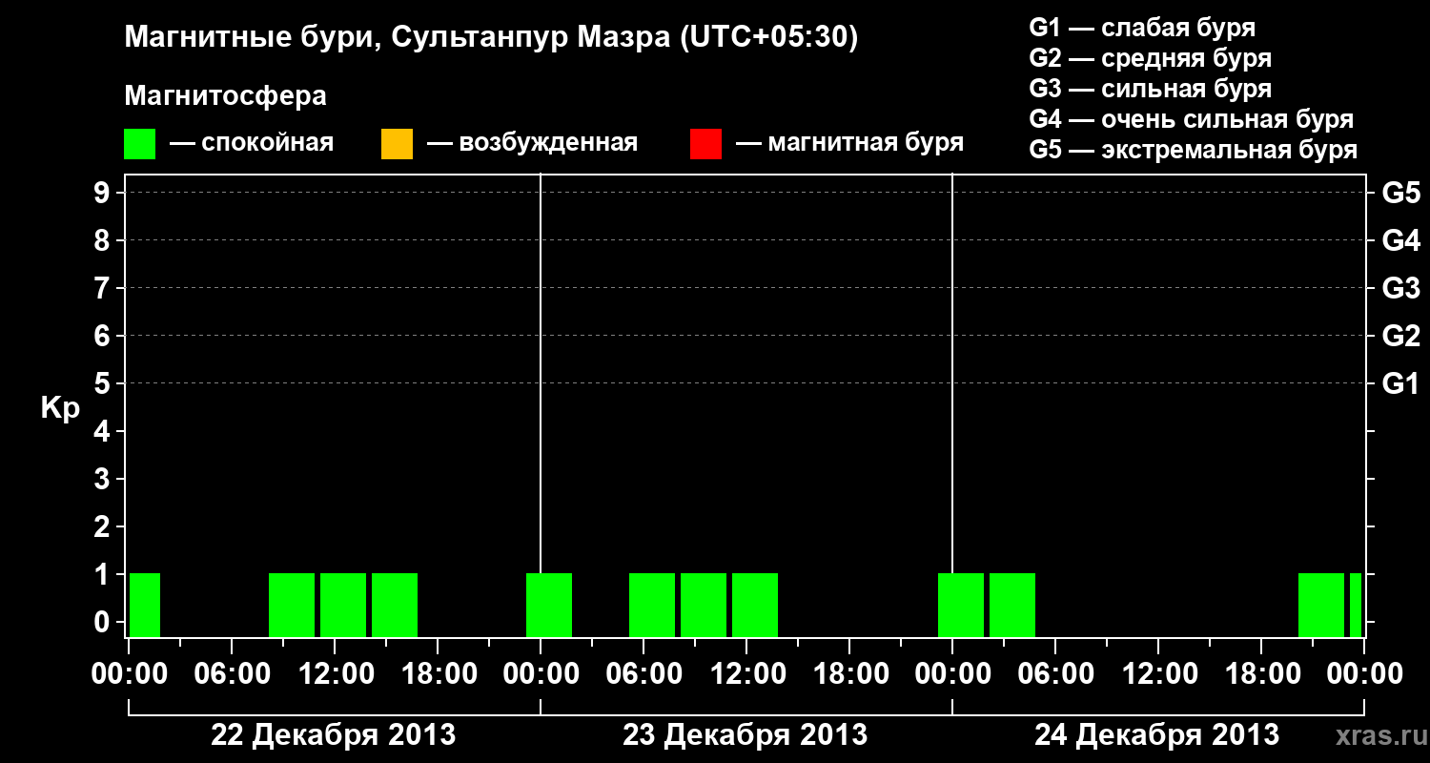
Task: Click the green bar spanning 12:00 on 23 Декабря
Action: click(755, 605)
